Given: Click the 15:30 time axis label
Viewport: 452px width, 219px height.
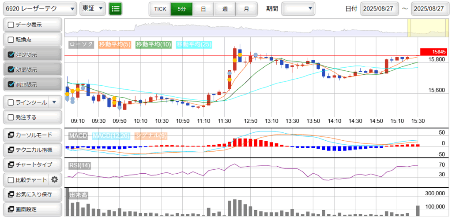Looking at the screenshot, I should pos(418,120).
